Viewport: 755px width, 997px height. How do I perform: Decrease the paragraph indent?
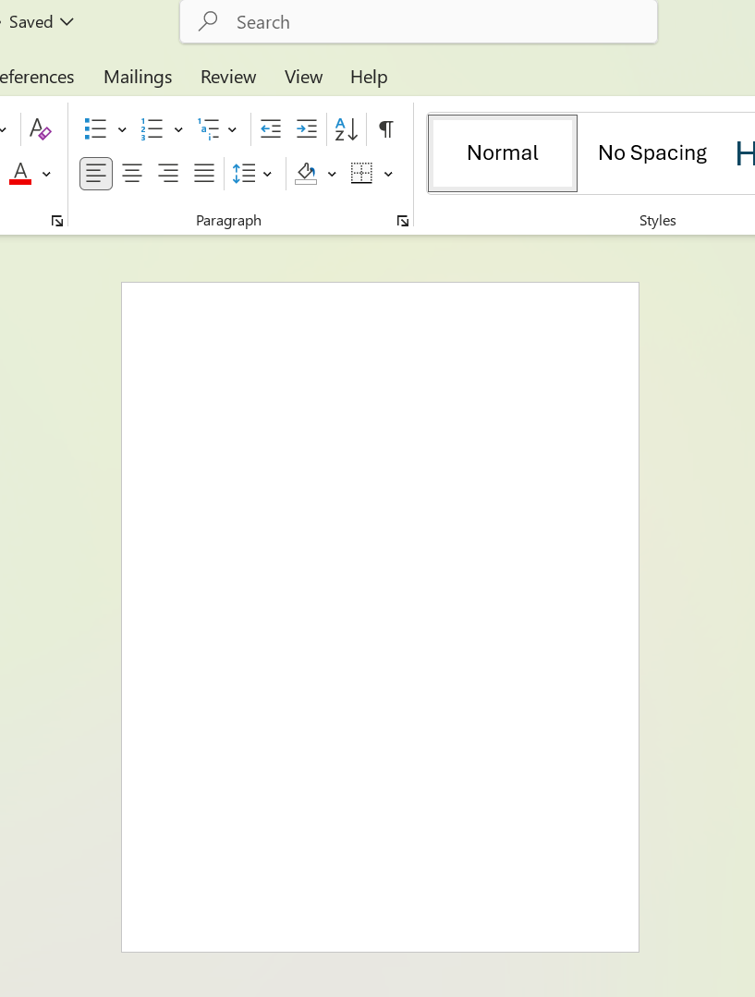(271, 128)
